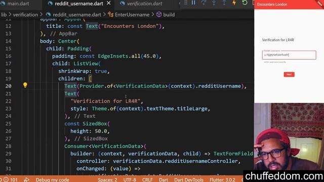Select the reddit_username.dart editor tab
This screenshot has width=324, height=182.
pyautogui.click(x=79, y=4)
